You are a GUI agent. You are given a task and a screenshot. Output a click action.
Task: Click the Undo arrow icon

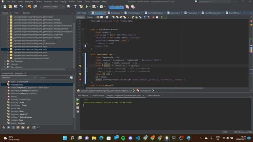[30, 7]
